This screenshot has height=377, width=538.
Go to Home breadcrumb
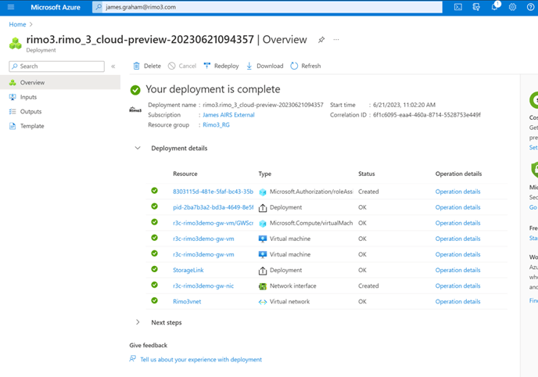point(17,24)
